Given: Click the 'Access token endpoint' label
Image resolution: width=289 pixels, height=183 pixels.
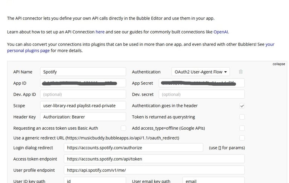Looking at the screenshot, I should tap(35, 159).
